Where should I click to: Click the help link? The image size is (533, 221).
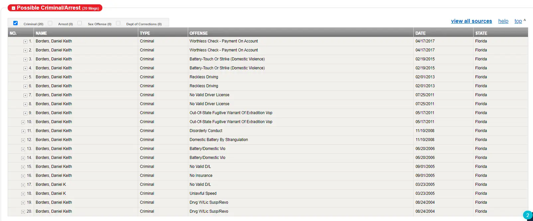click(x=503, y=21)
